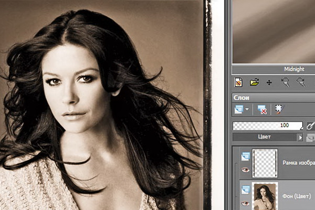Select the Рамка изобра layer name

(299, 163)
